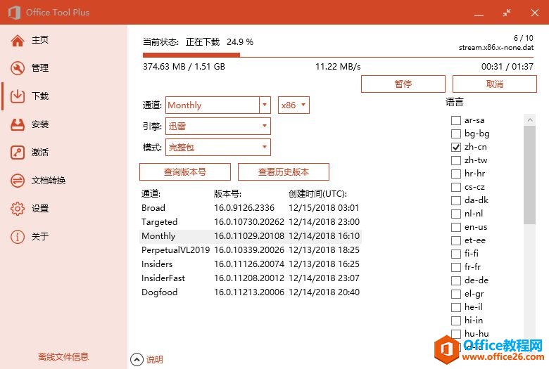Select the Targeted channel row
Viewport: 549px width, 369px height.
251,221
